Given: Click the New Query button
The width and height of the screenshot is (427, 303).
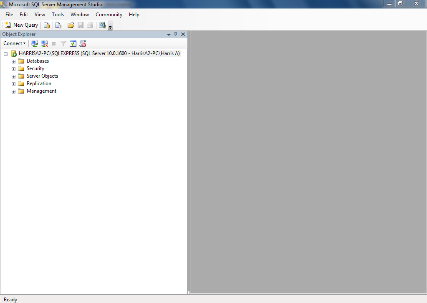Looking at the screenshot, I should tap(21, 25).
